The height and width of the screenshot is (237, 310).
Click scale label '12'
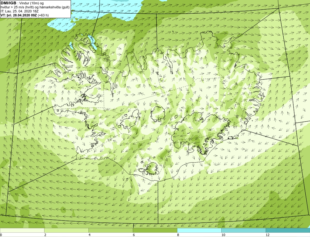(268, 235)
